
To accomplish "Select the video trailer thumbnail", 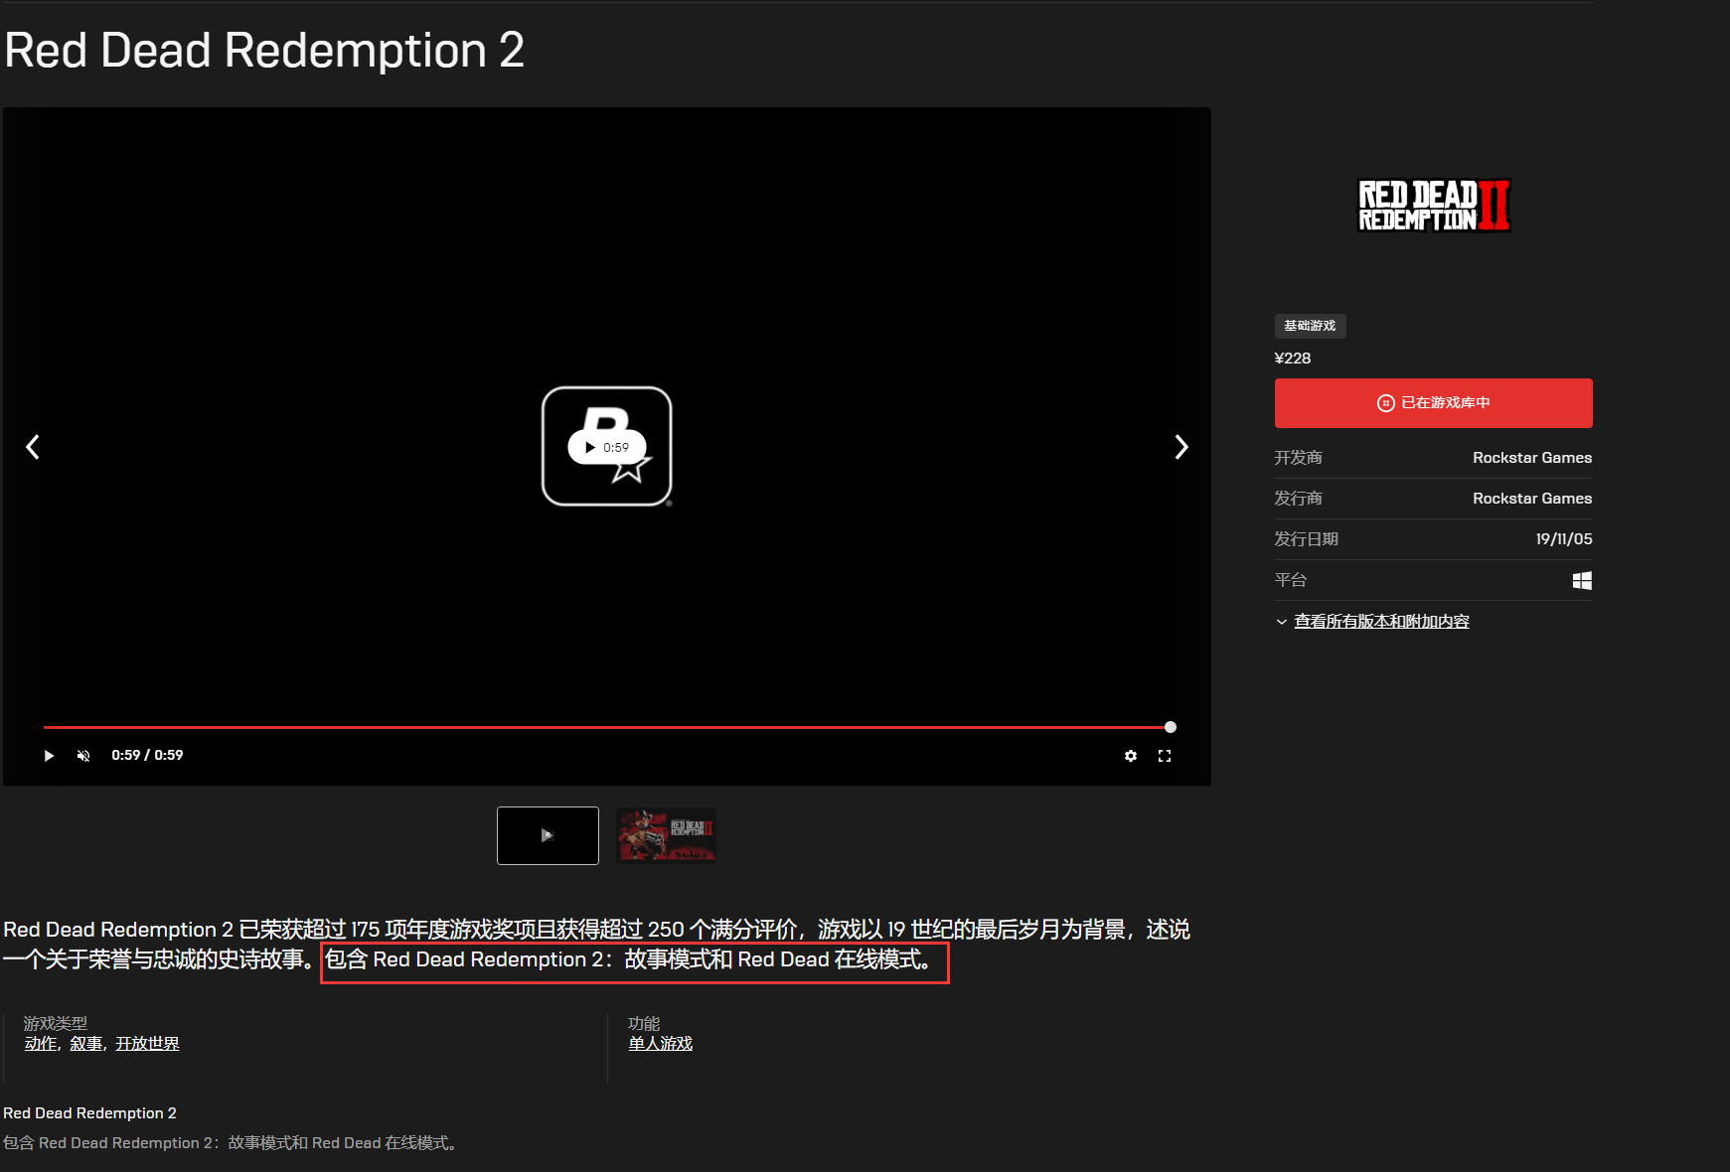I will [548, 835].
